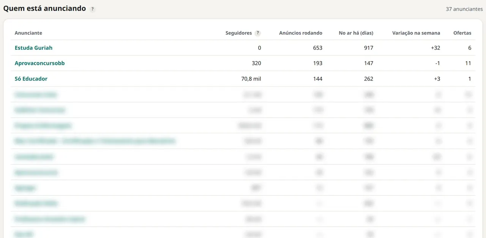
Task: Click Estuda Guriah's 917 days-on-air value
Action: [x=368, y=48]
